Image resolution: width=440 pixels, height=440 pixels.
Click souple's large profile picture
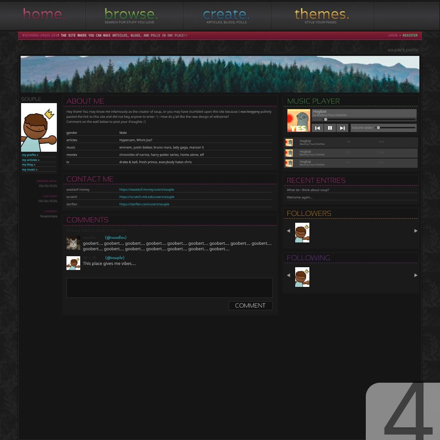pos(39,127)
